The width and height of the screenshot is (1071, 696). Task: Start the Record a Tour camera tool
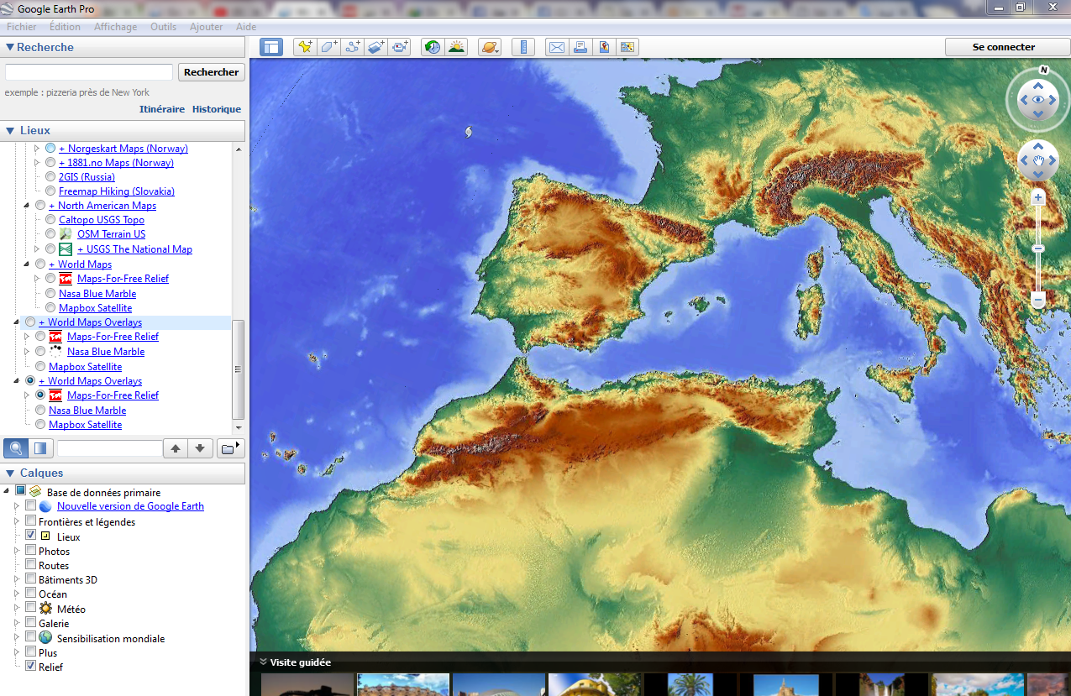pyautogui.click(x=399, y=47)
